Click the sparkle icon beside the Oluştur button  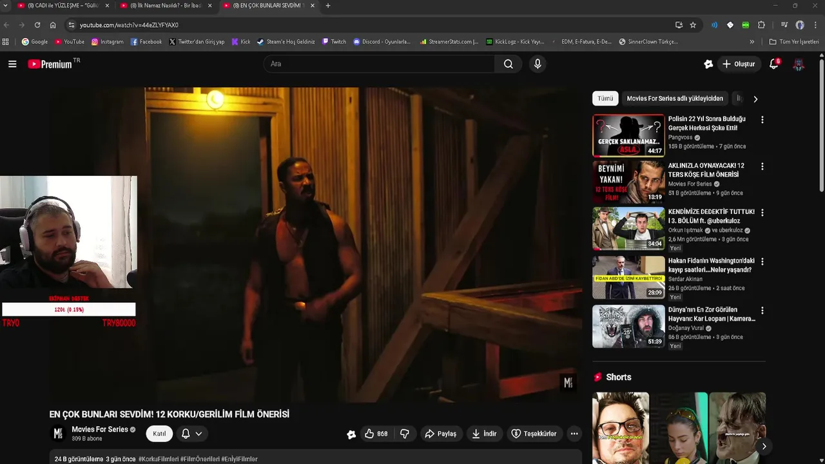tap(708, 64)
